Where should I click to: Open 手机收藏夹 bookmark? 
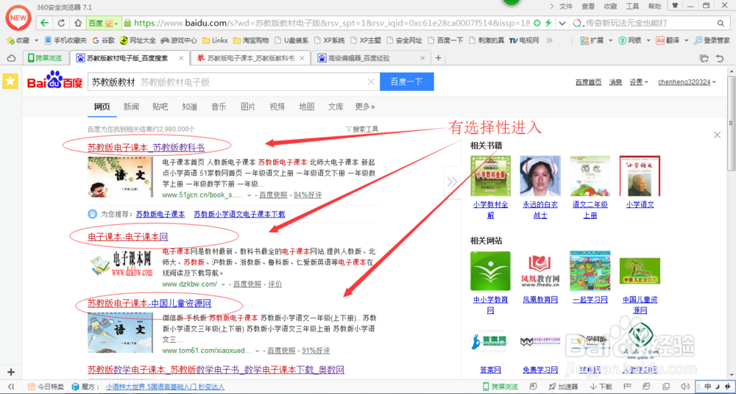point(66,40)
